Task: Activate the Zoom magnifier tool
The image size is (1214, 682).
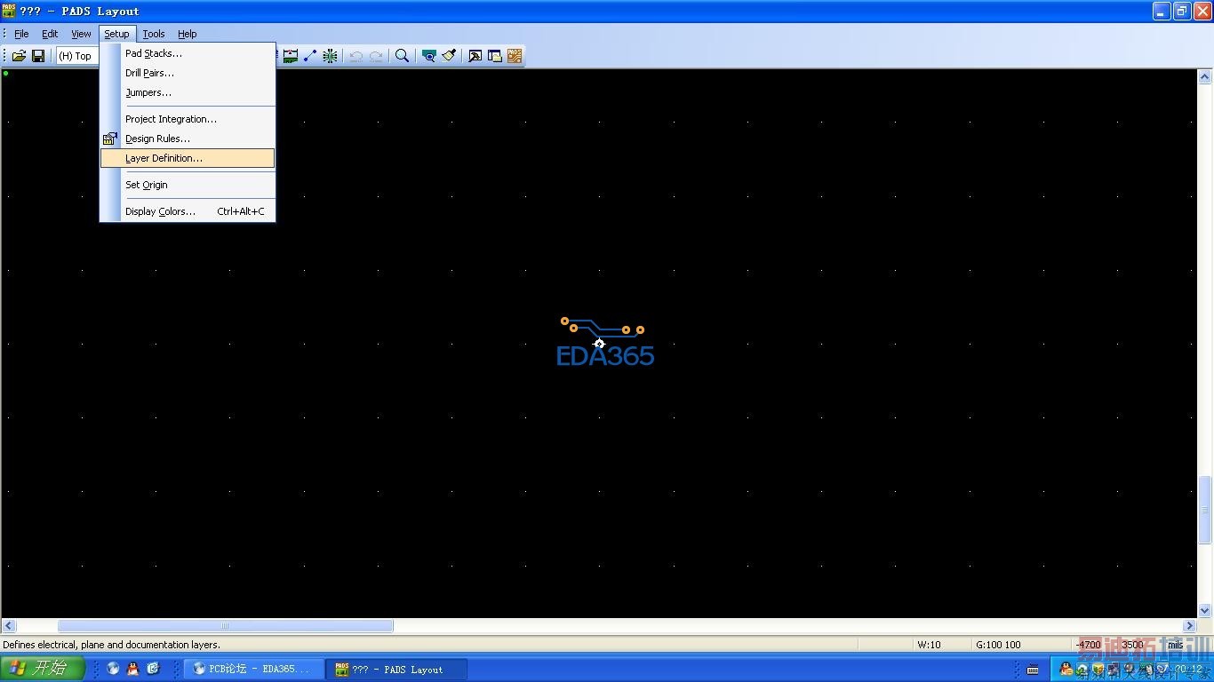Action: click(403, 56)
